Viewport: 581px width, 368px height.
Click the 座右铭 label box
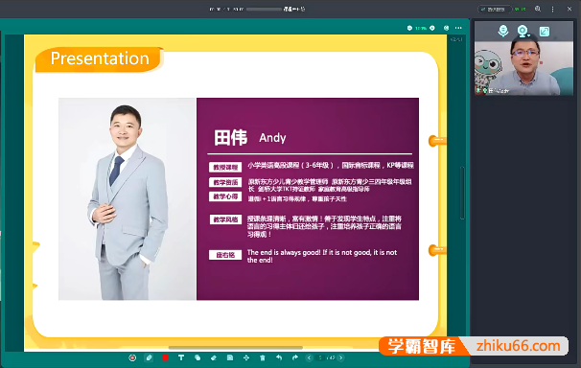[225, 255]
